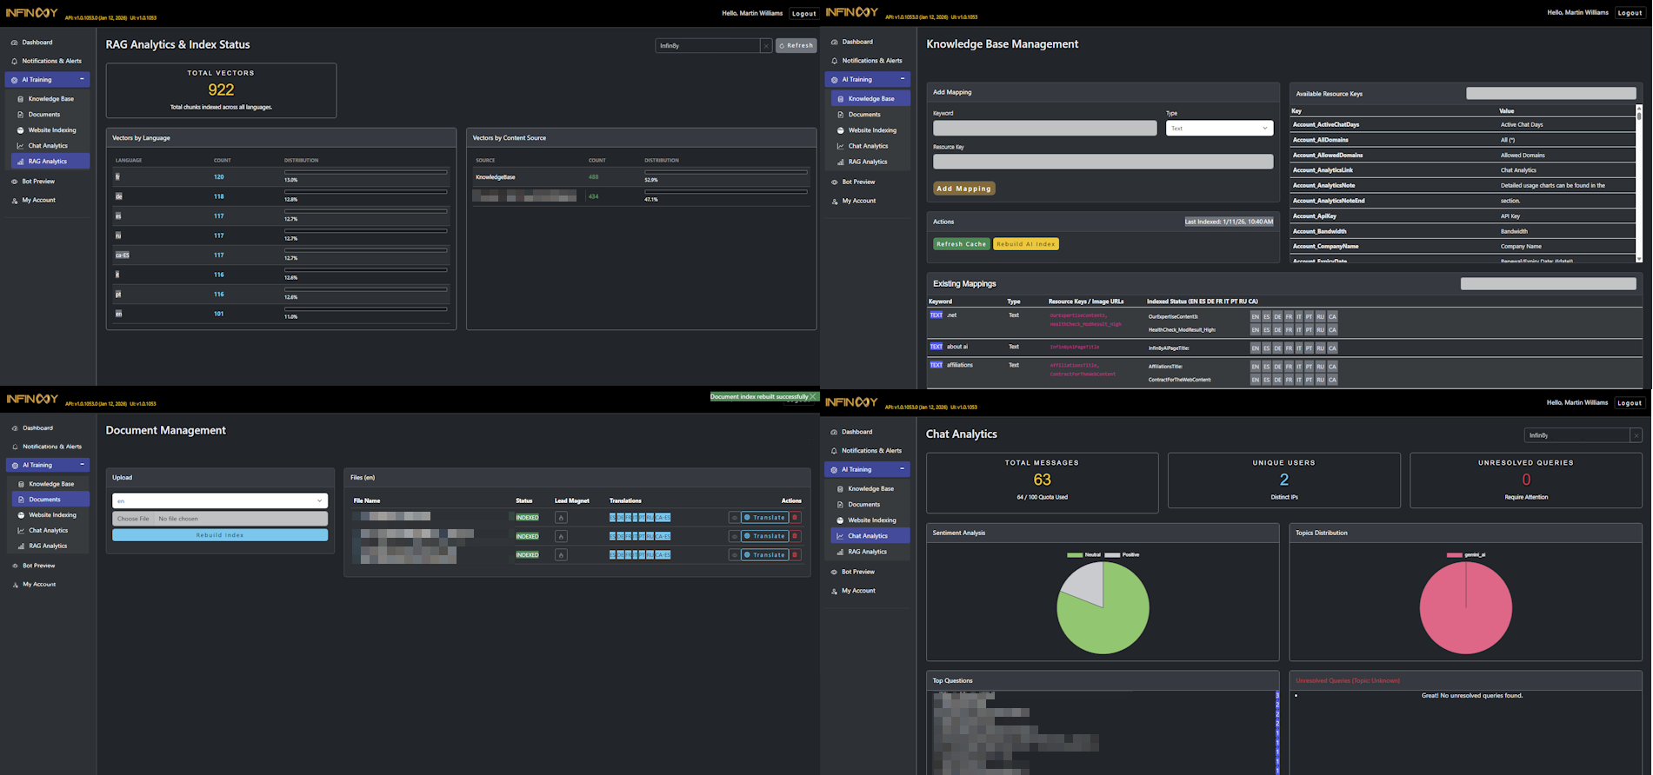Click KnowledgeBase 52.9% distribution bar
The width and height of the screenshot is (1653, 775).
pyautogui.click(x=725, y=172)
